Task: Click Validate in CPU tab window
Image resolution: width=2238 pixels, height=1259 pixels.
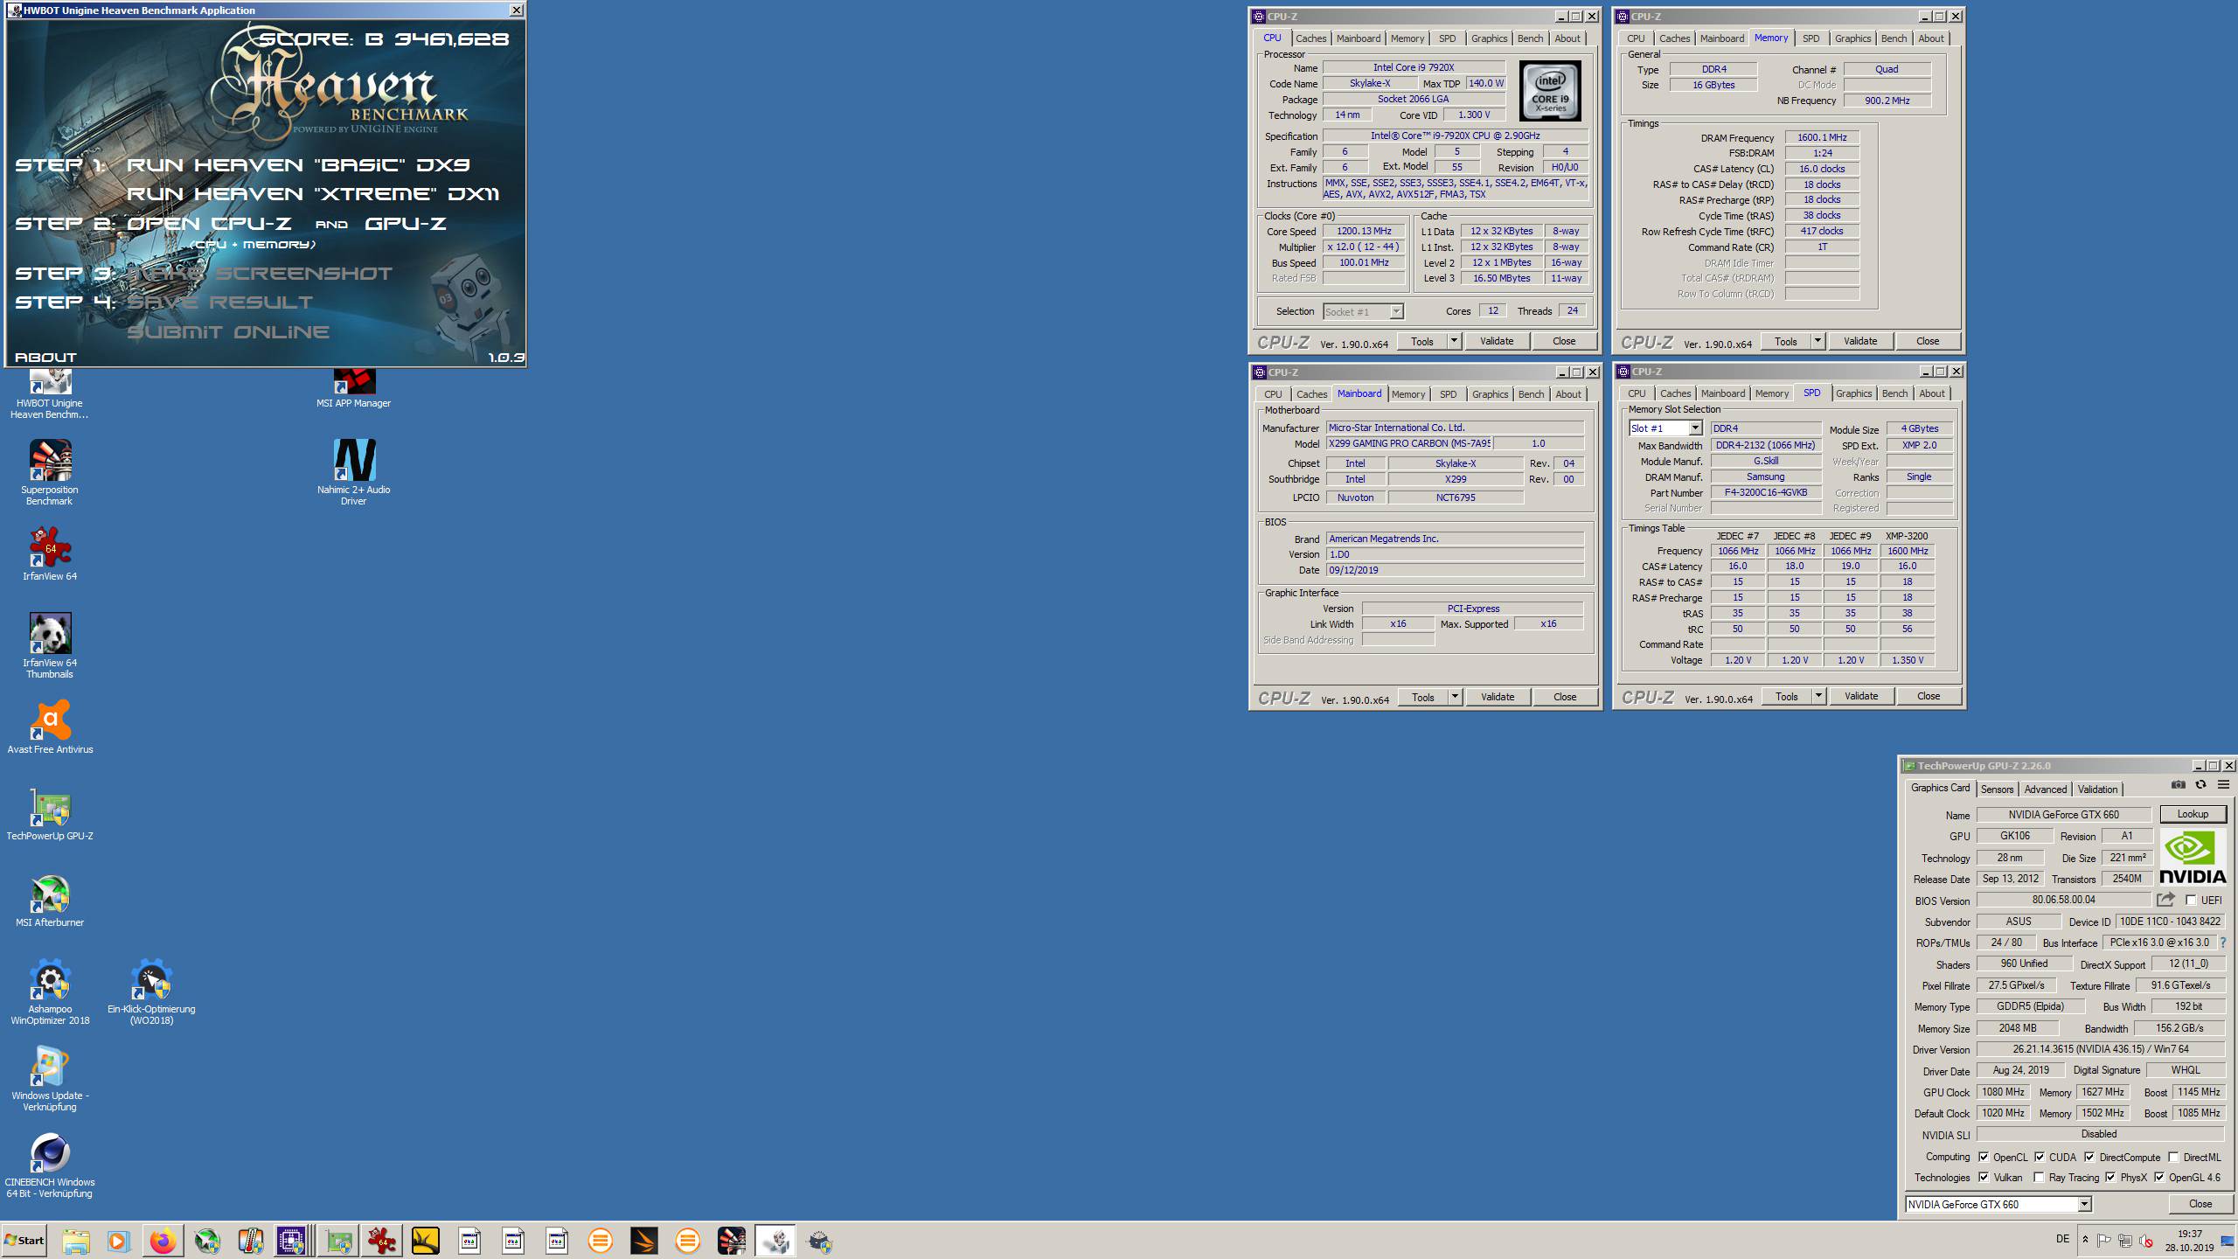Action: pos(1497,341)
